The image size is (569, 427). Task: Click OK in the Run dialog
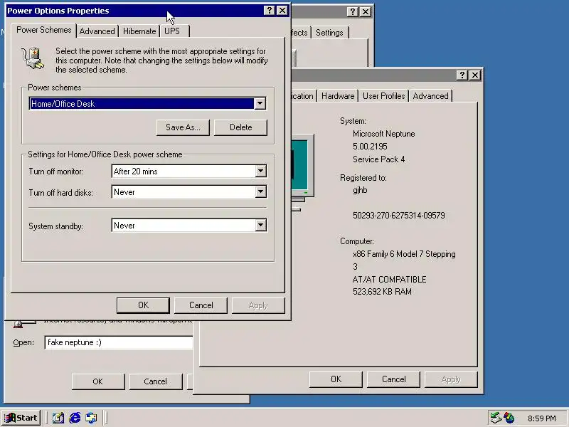97,381
